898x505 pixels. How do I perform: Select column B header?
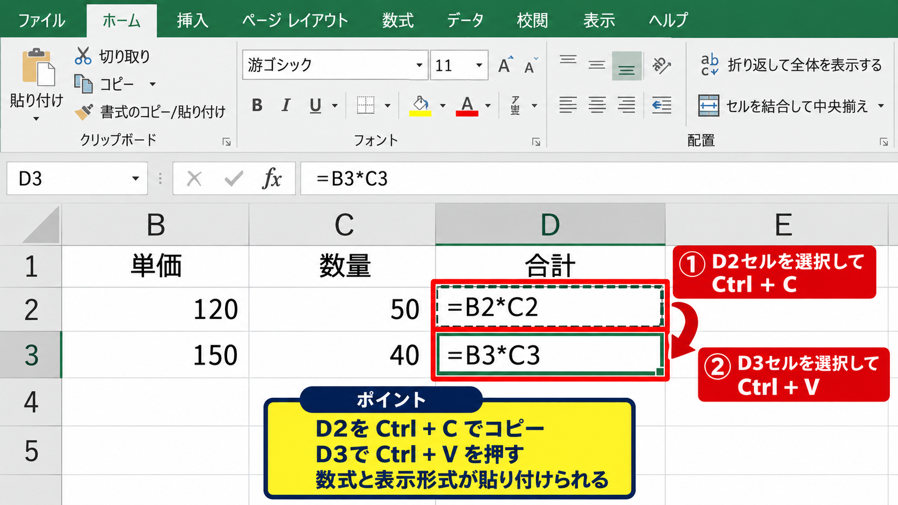[x=156, y=224]
